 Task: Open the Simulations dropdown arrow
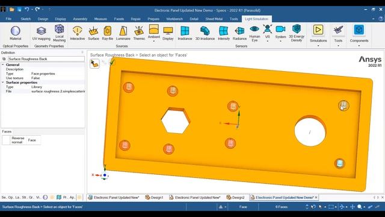pos(318,46)
